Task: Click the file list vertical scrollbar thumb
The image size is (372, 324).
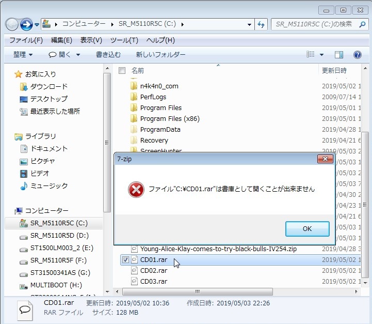Action: [x=365, y=205]
